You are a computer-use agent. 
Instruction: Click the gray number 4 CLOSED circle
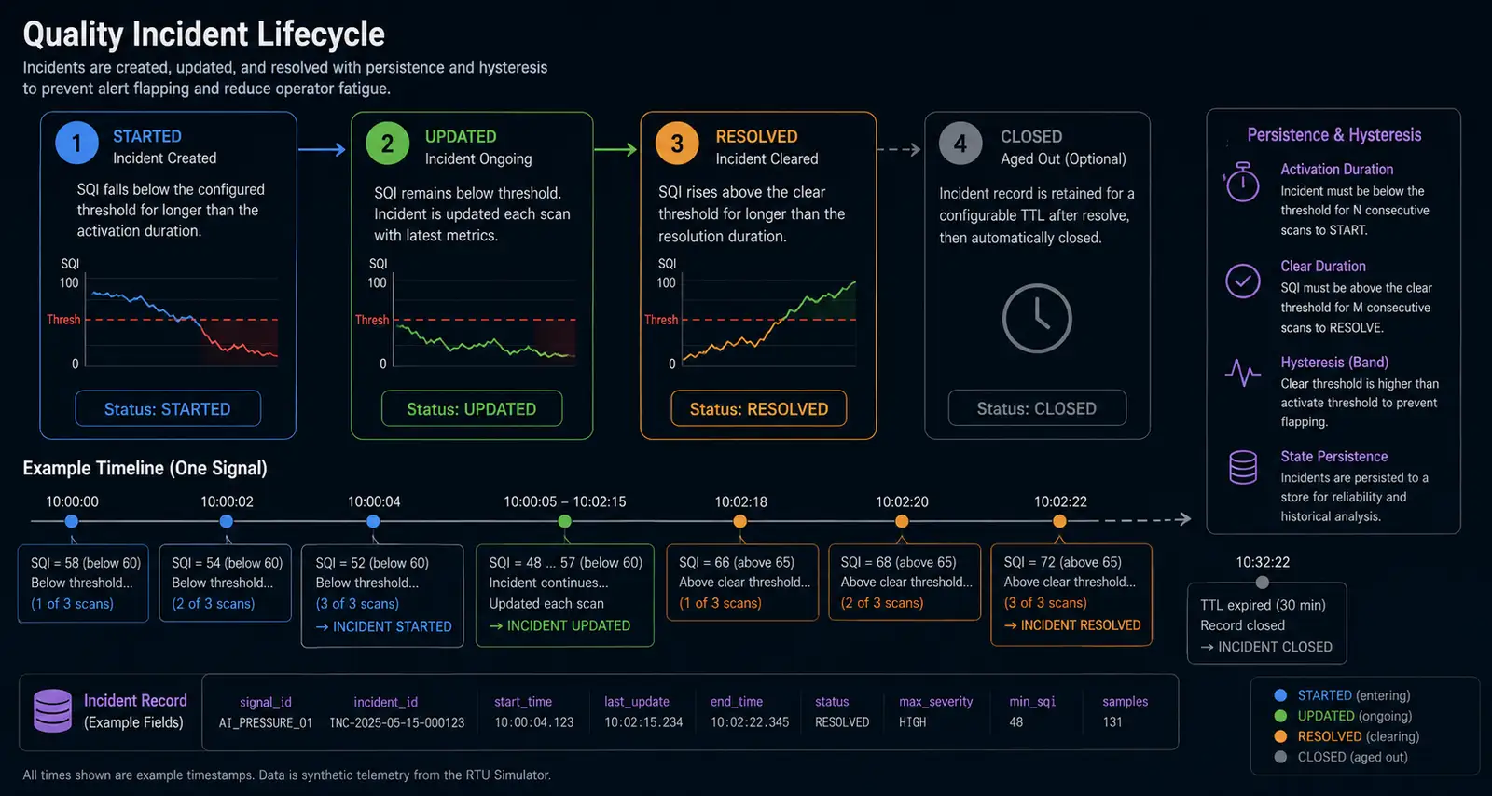960,144
